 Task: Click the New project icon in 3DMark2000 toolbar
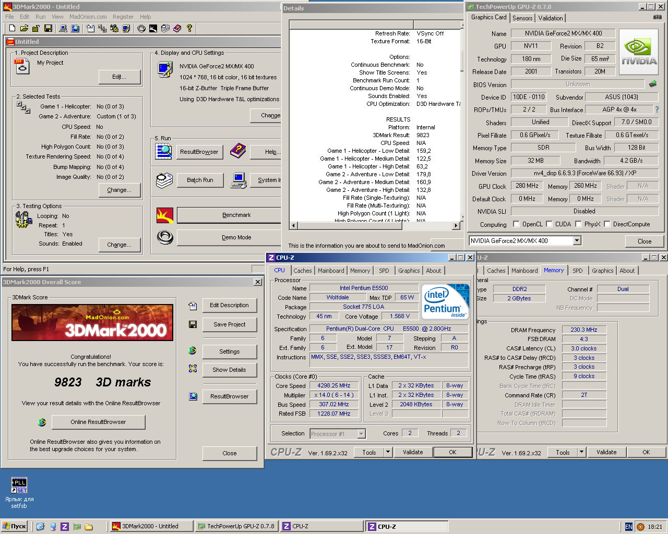pyautogui.click(x=12, y=28)
